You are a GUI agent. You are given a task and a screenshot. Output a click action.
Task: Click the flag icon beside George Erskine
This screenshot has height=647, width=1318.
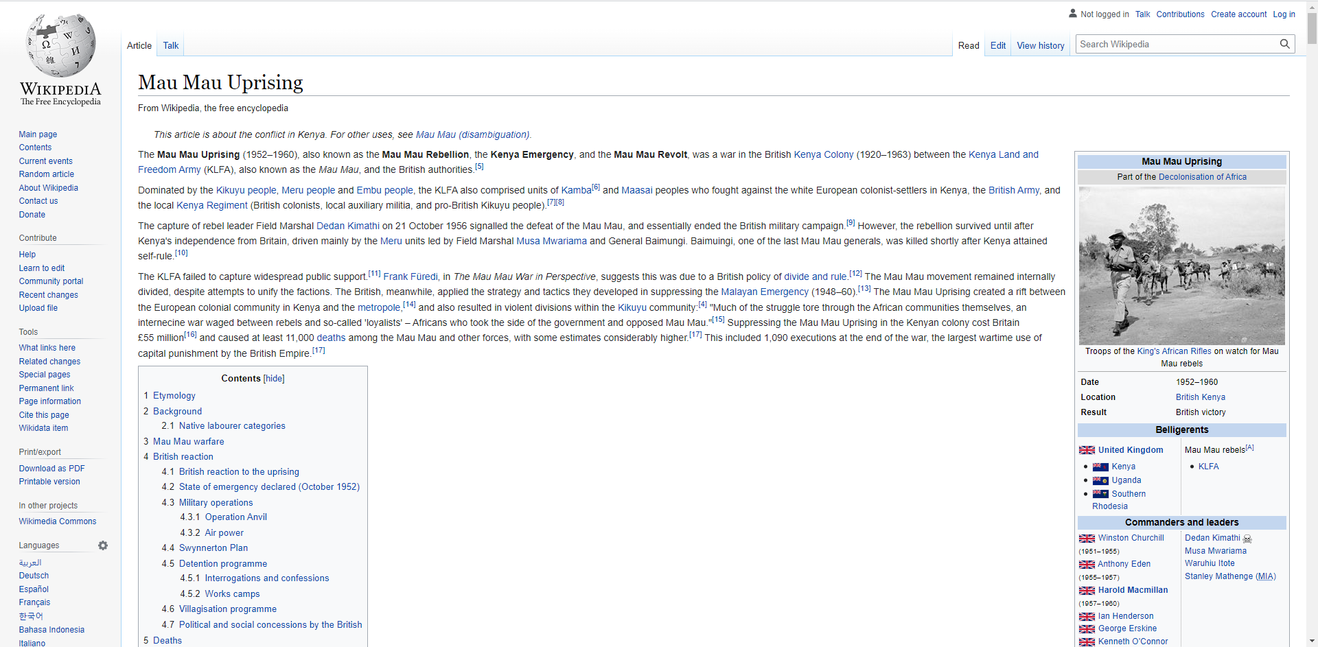pos(1087,629)
